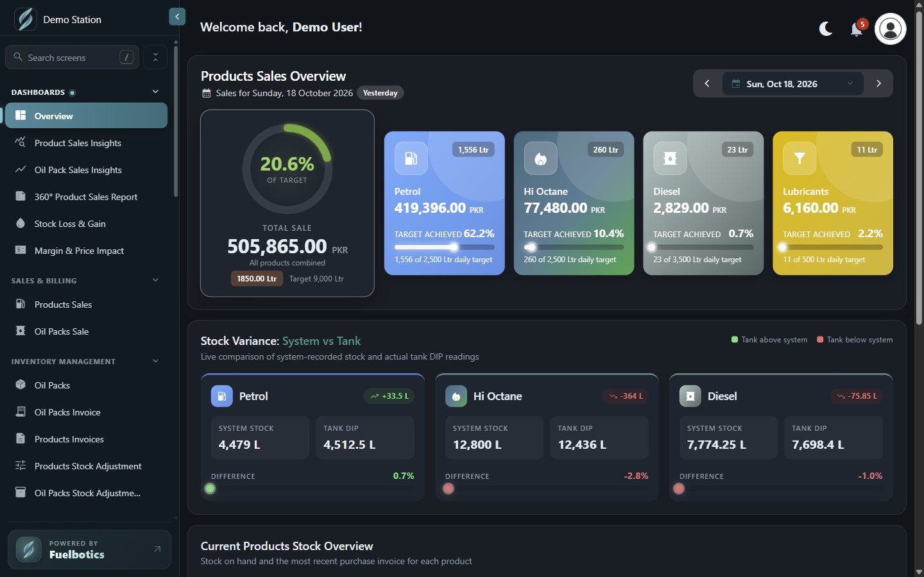Click the 11 Ltr badge on Lubricants card

(867, 149)
